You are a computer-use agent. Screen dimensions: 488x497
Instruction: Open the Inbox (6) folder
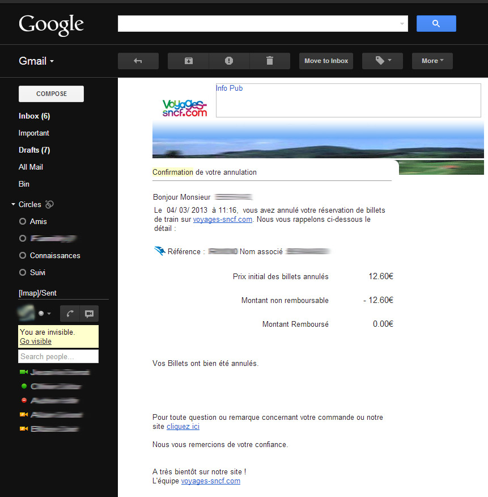click(x=34, y=116)
